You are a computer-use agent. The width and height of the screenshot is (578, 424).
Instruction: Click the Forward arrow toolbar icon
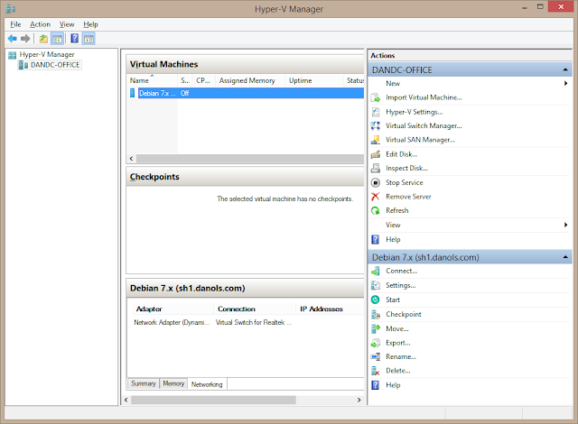25,38
